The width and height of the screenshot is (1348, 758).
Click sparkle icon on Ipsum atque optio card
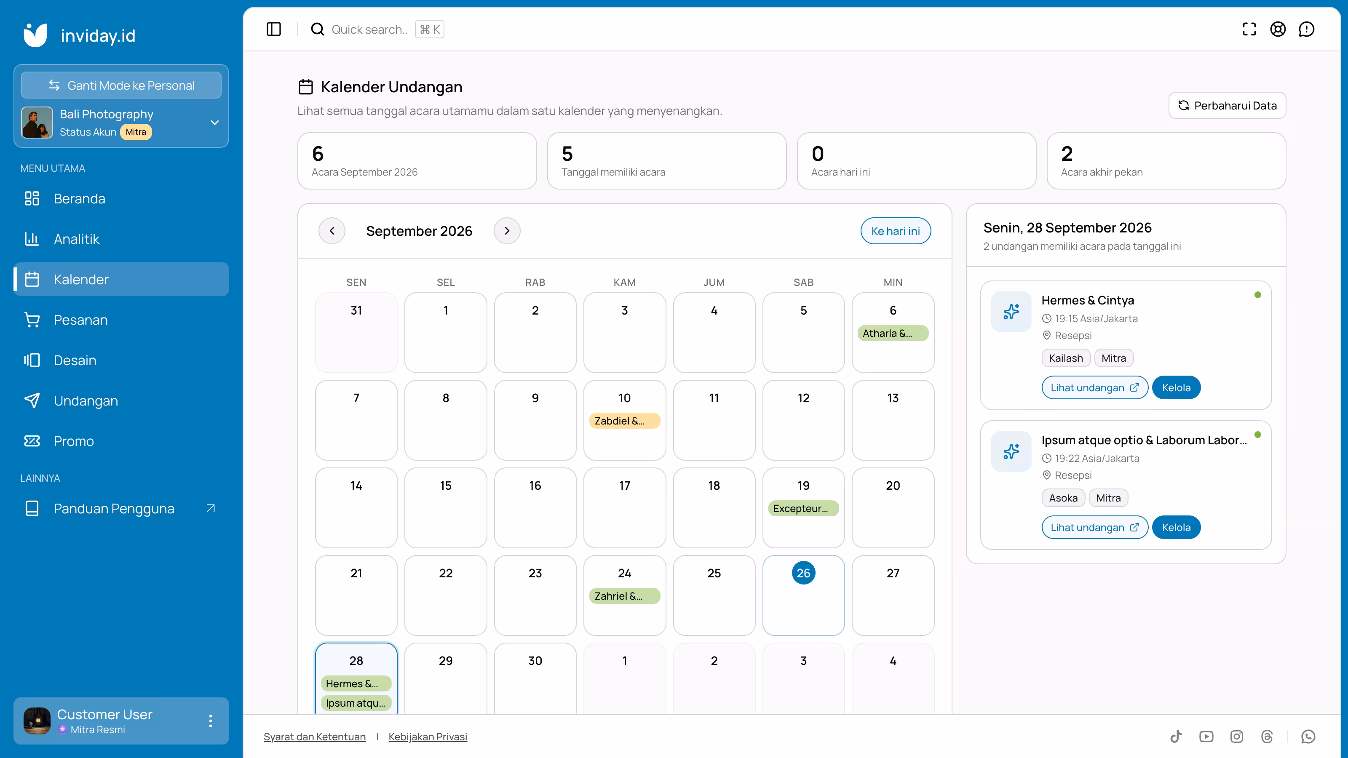(x=1011, y=451)
